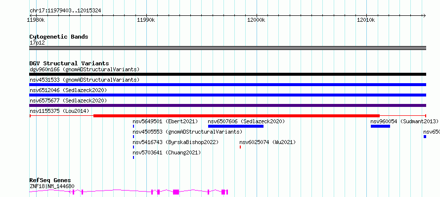
Task: Click the 11990k ruler tick label
Action: click(146, 20)
